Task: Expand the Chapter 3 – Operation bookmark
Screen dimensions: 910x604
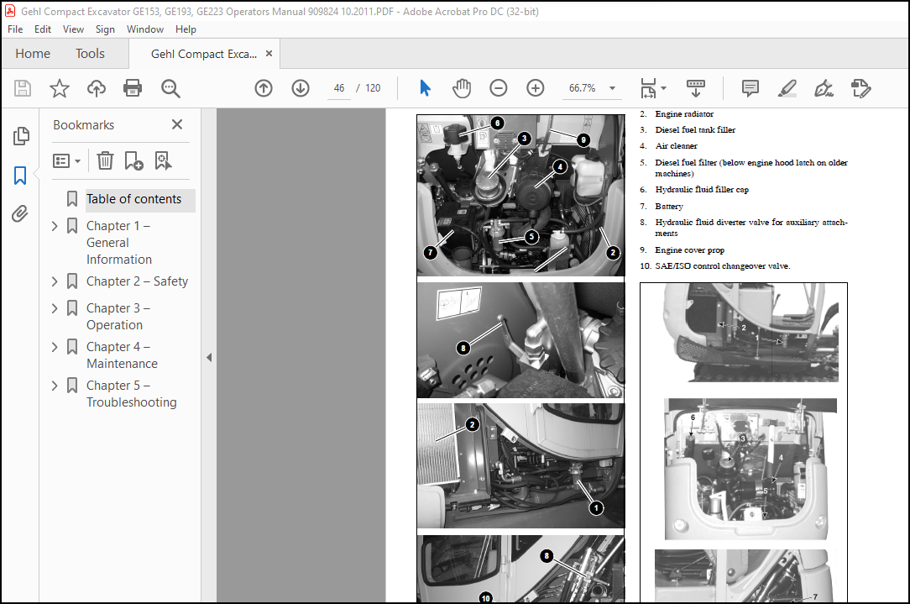Action: [x=55, y=308]
